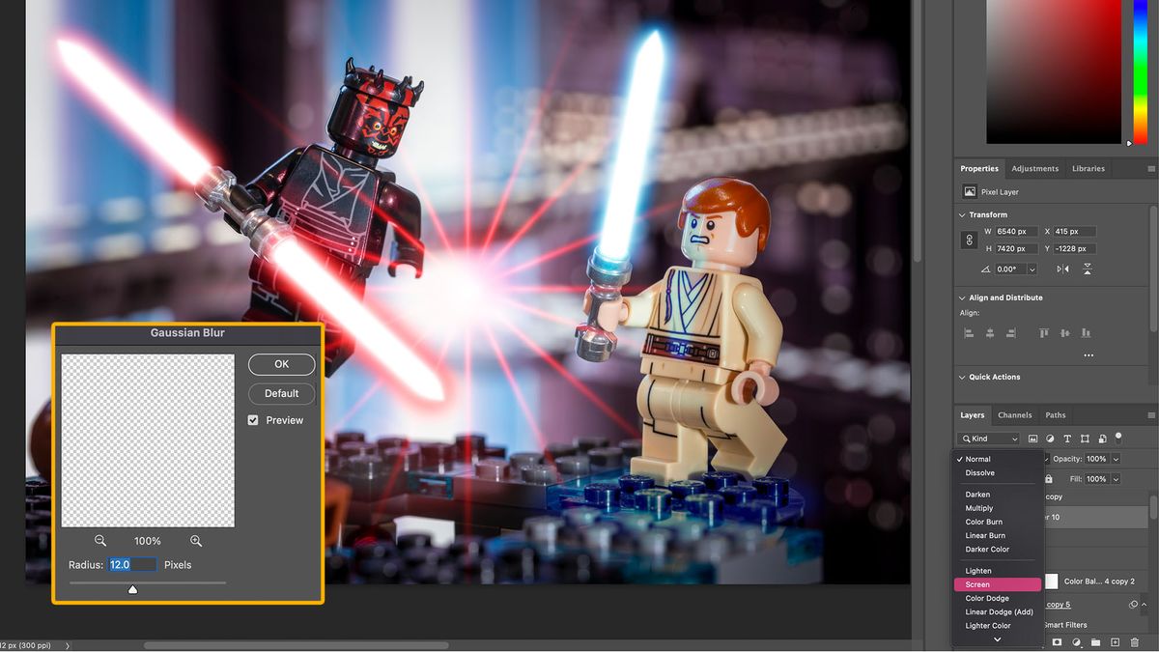Switch to the Channels tab
This screenshot has width=1159, height=652.
tap(1015, 415)
